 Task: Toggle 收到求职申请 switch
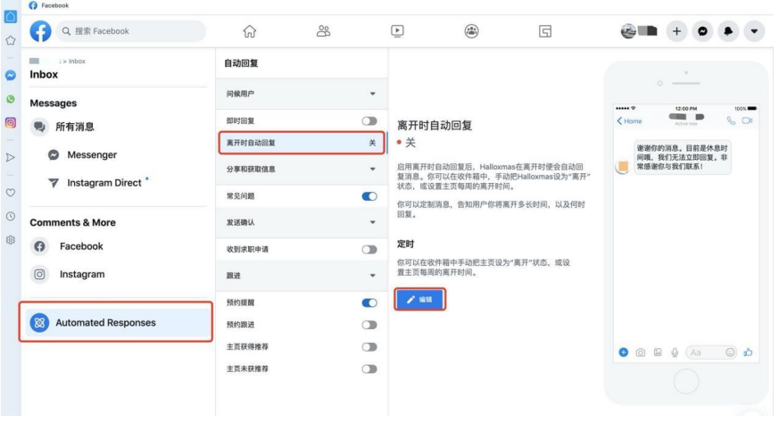[369, 249]
